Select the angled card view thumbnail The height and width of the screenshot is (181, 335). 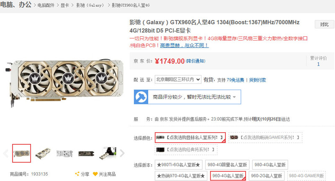point(44,153)
